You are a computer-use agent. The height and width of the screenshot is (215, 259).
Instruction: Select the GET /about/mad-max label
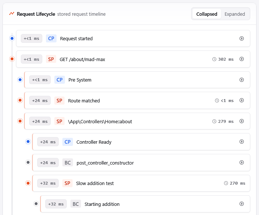tap(82, 60)
